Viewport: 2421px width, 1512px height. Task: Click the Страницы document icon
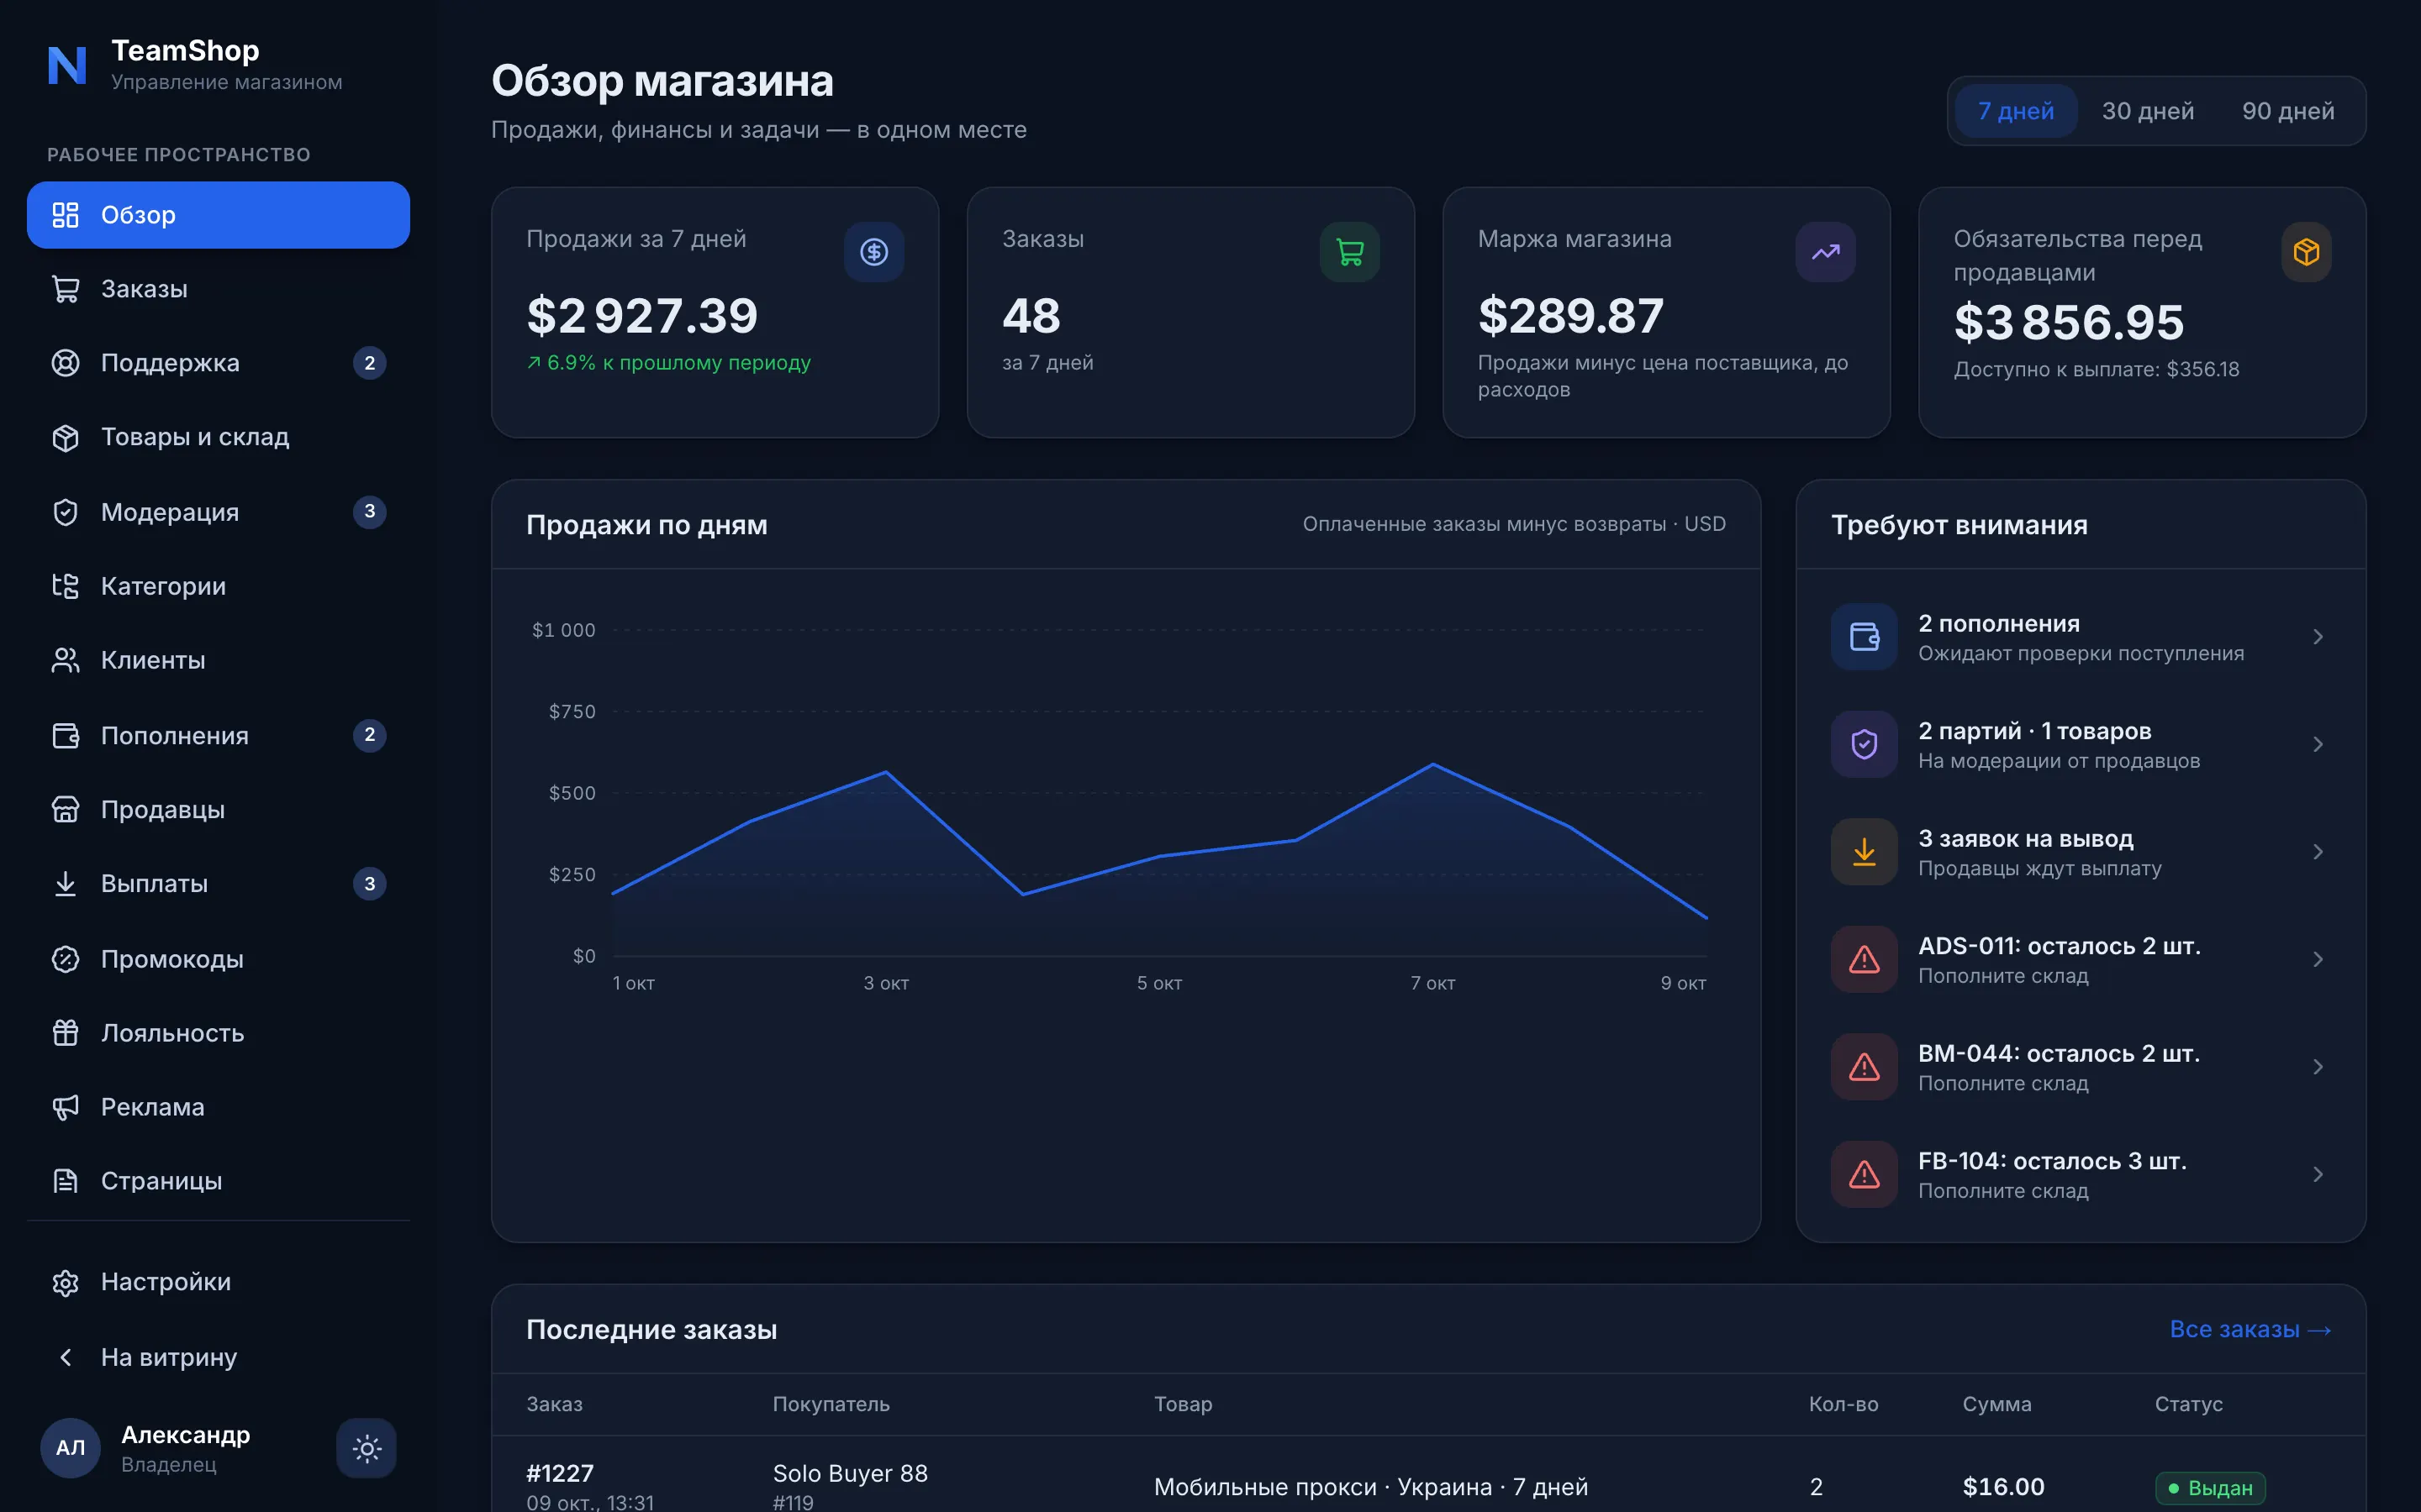(65, 1181)
